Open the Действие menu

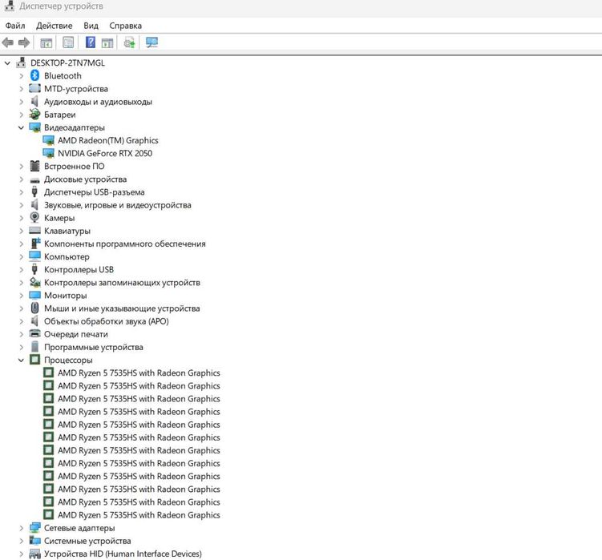pyautogui.click(x=55, y=26)
